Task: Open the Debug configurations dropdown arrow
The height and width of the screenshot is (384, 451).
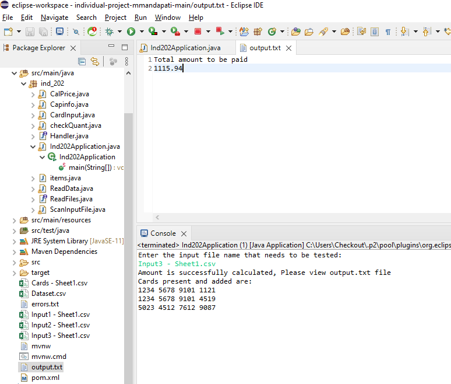Action: pyautogui.click(x=119, y=32)
